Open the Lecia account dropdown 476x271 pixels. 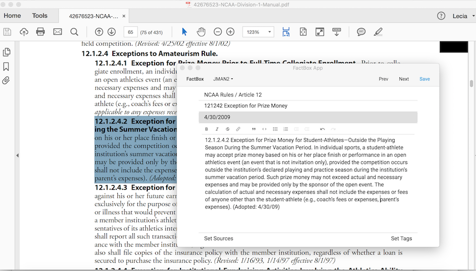(464, 16)
